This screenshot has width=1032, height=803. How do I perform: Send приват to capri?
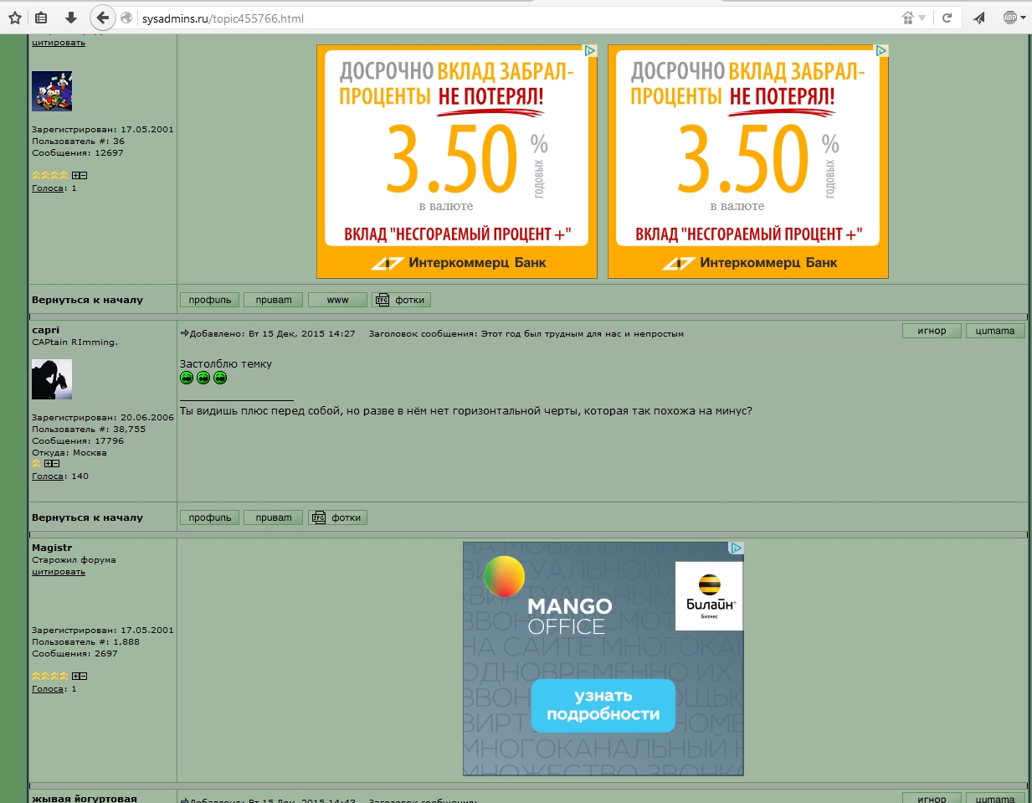[x=274, y=517]
